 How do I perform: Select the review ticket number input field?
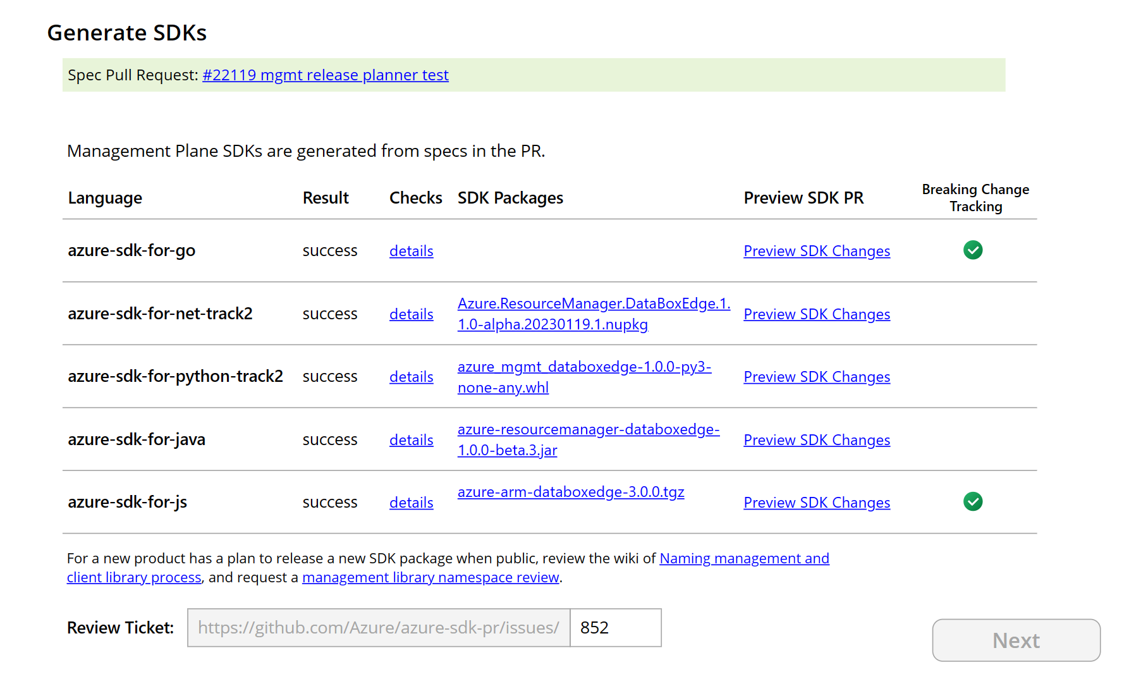(615, 627)
